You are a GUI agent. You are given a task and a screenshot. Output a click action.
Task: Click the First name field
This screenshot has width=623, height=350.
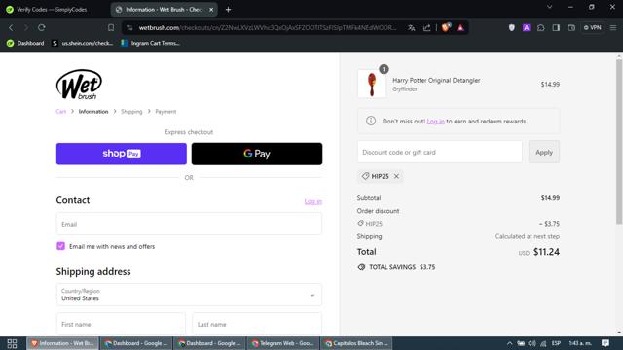(121, 324)
